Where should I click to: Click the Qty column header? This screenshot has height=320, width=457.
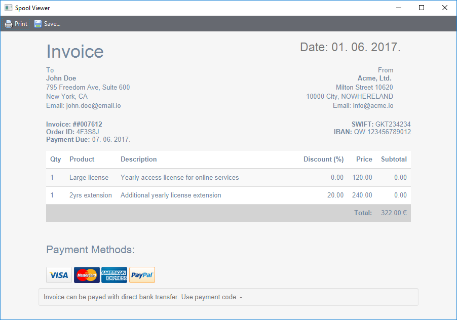tap(56, 159)
